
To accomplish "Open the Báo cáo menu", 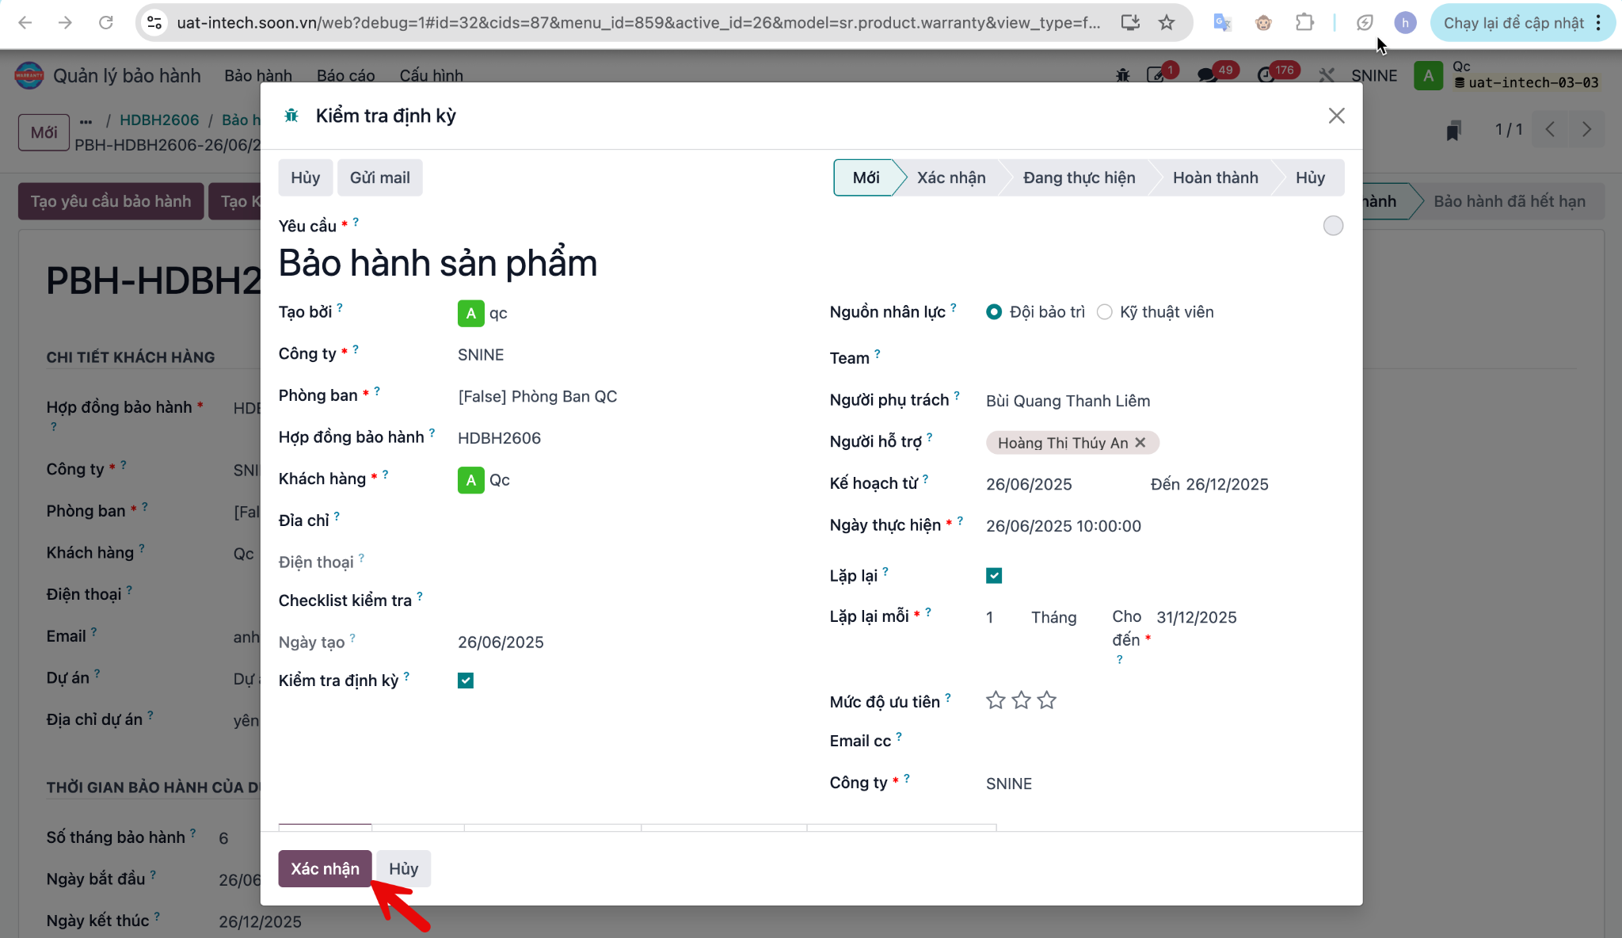I will 346,76.
